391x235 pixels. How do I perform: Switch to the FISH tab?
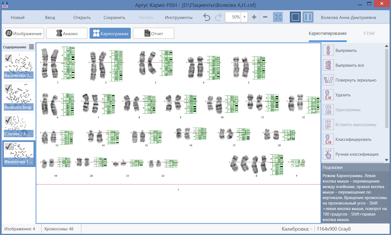coord(369,33)
